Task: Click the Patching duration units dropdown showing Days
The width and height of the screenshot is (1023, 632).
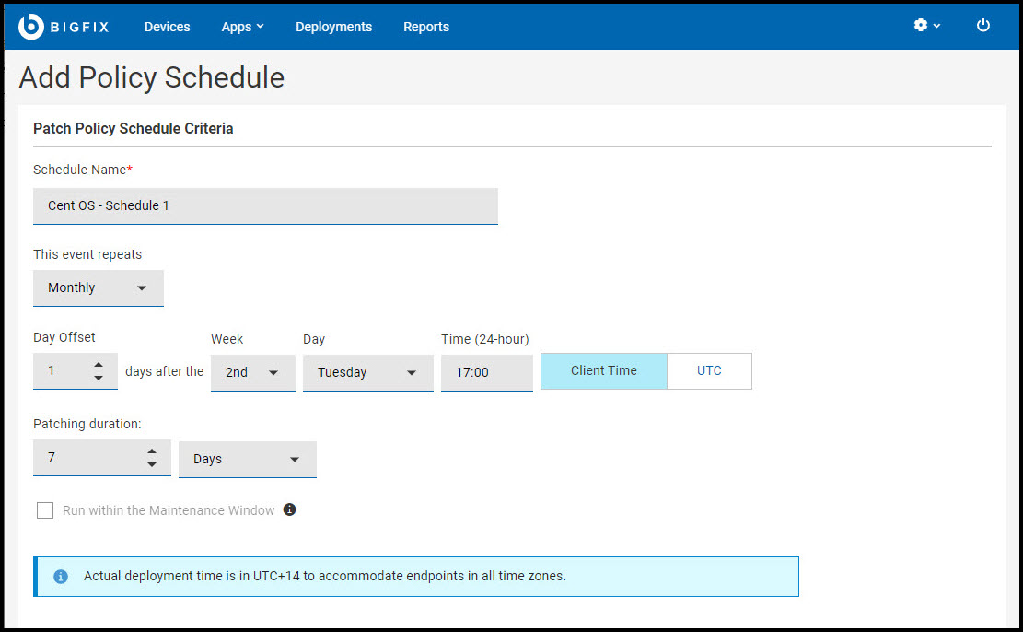Action: (247, 459)
